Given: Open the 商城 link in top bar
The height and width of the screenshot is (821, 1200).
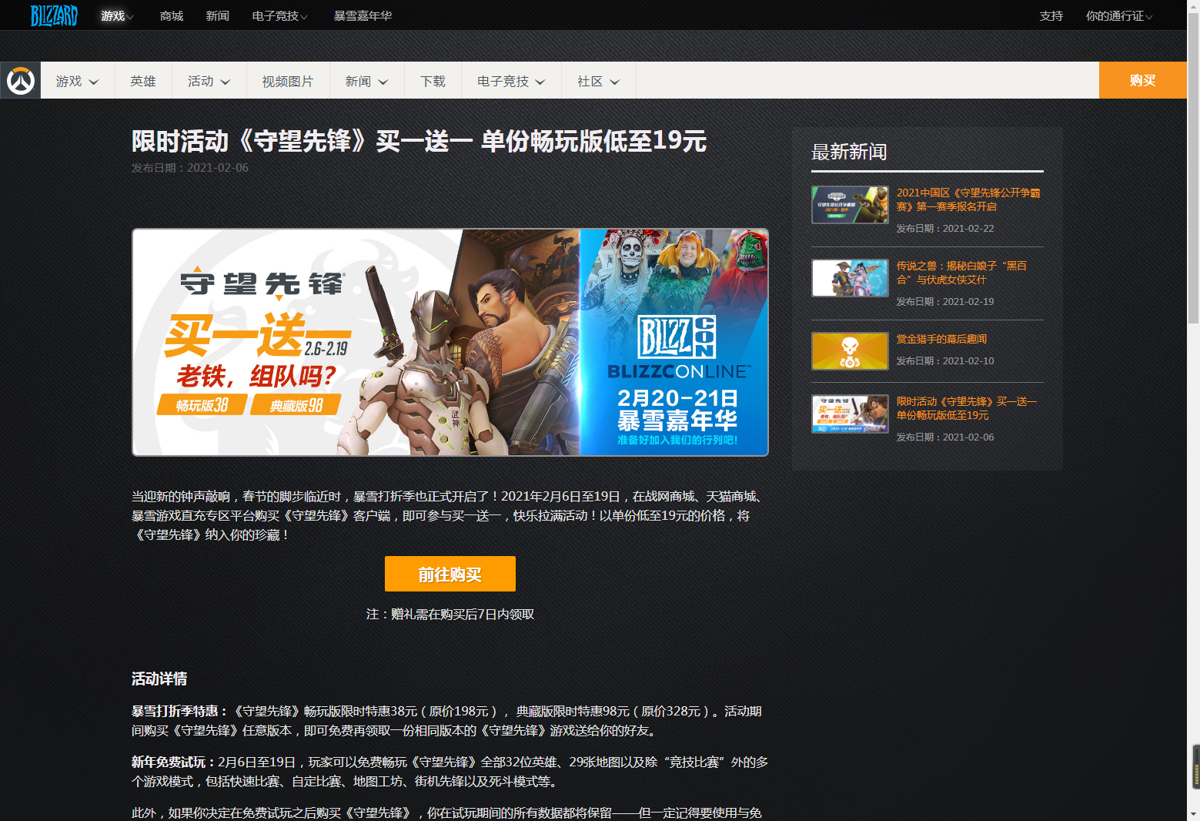Looking at the screenshot, I should [x=172, y=15].
